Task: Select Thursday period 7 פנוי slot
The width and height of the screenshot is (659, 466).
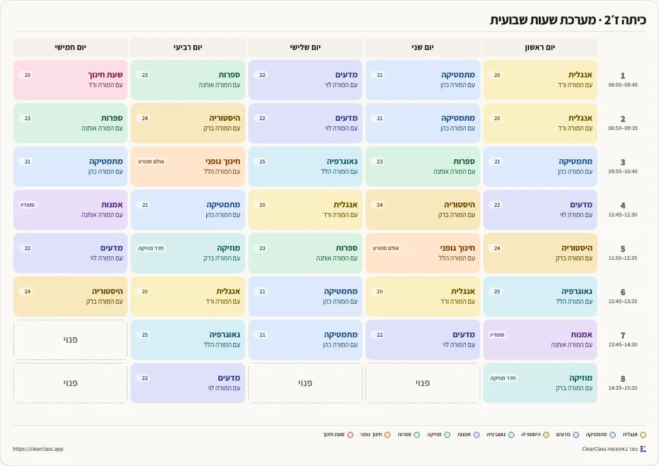Action: coord(70,340)
